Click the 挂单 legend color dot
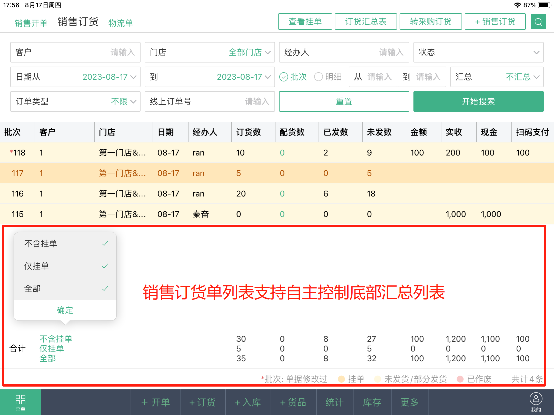 pos(341,379)
